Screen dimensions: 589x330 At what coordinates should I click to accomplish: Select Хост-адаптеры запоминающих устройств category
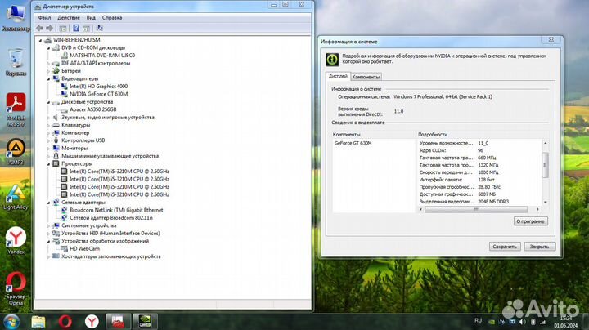pyautogui.click(x=106, y=256)
